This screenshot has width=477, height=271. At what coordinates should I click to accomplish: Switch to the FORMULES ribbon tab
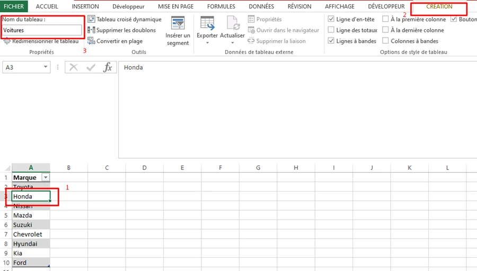(221, 7)
